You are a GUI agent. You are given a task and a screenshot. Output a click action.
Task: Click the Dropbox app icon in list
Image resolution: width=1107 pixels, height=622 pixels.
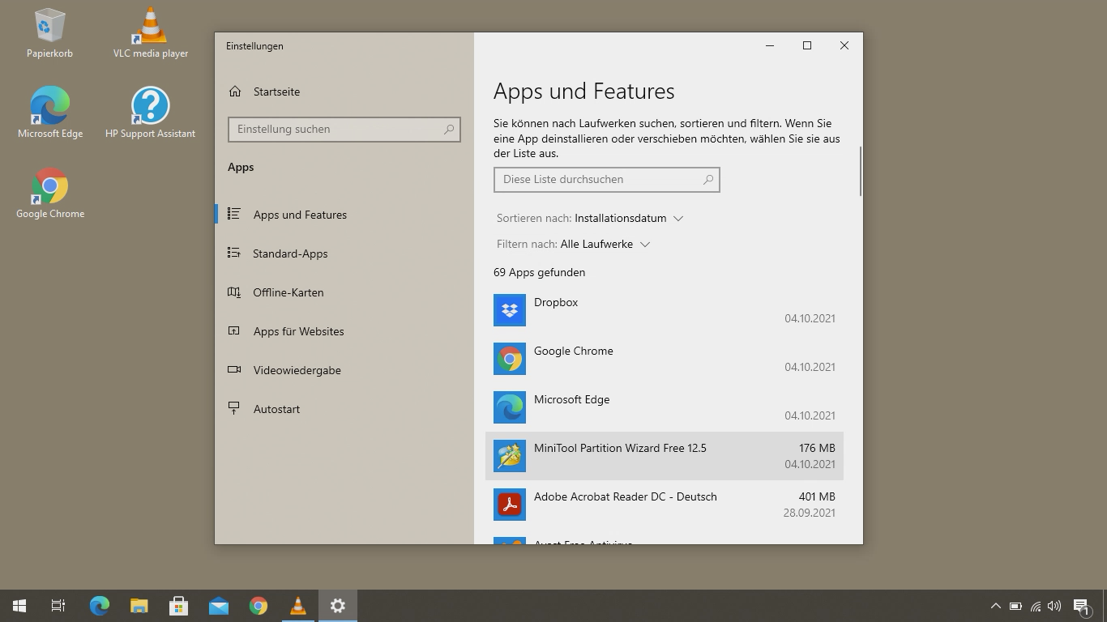click(509, 310)
